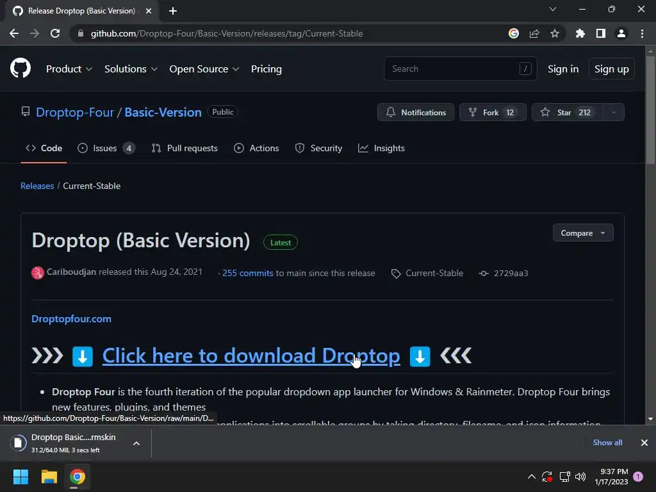Close the downloads bar
The width and height of the screenshot is (656, 492).
[644, 443]
